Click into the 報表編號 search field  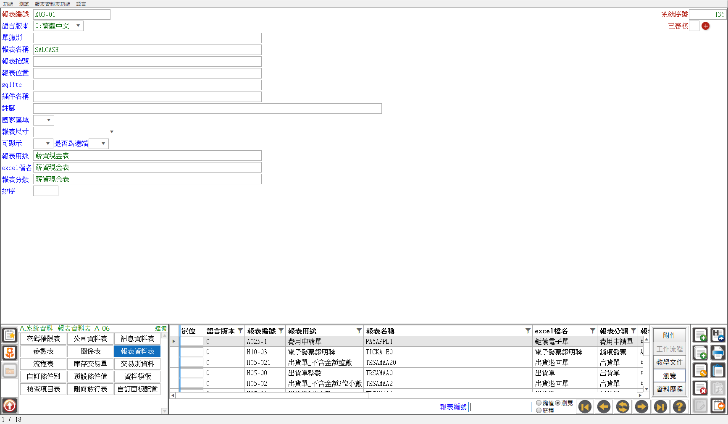[x=500, y=407]
